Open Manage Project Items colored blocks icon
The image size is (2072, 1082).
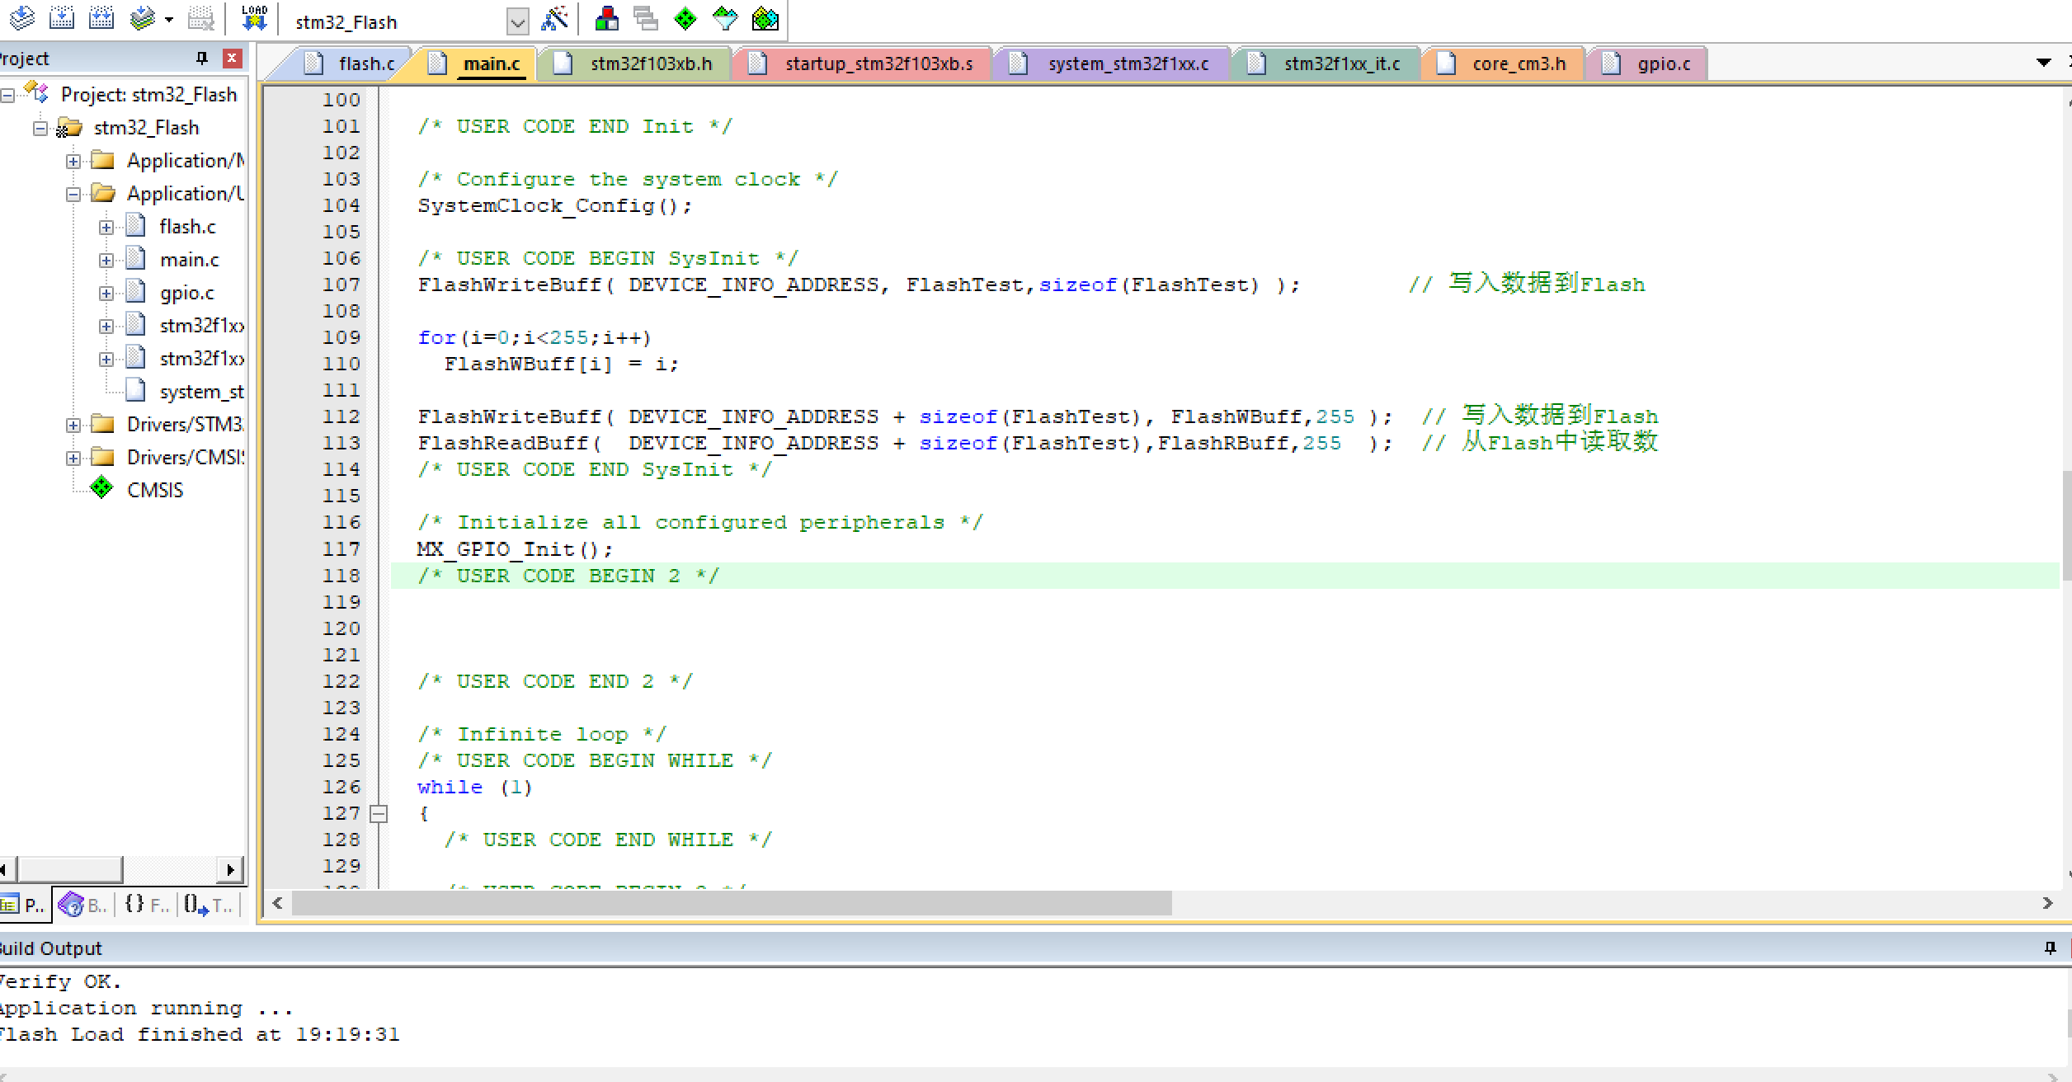(606, 18)
